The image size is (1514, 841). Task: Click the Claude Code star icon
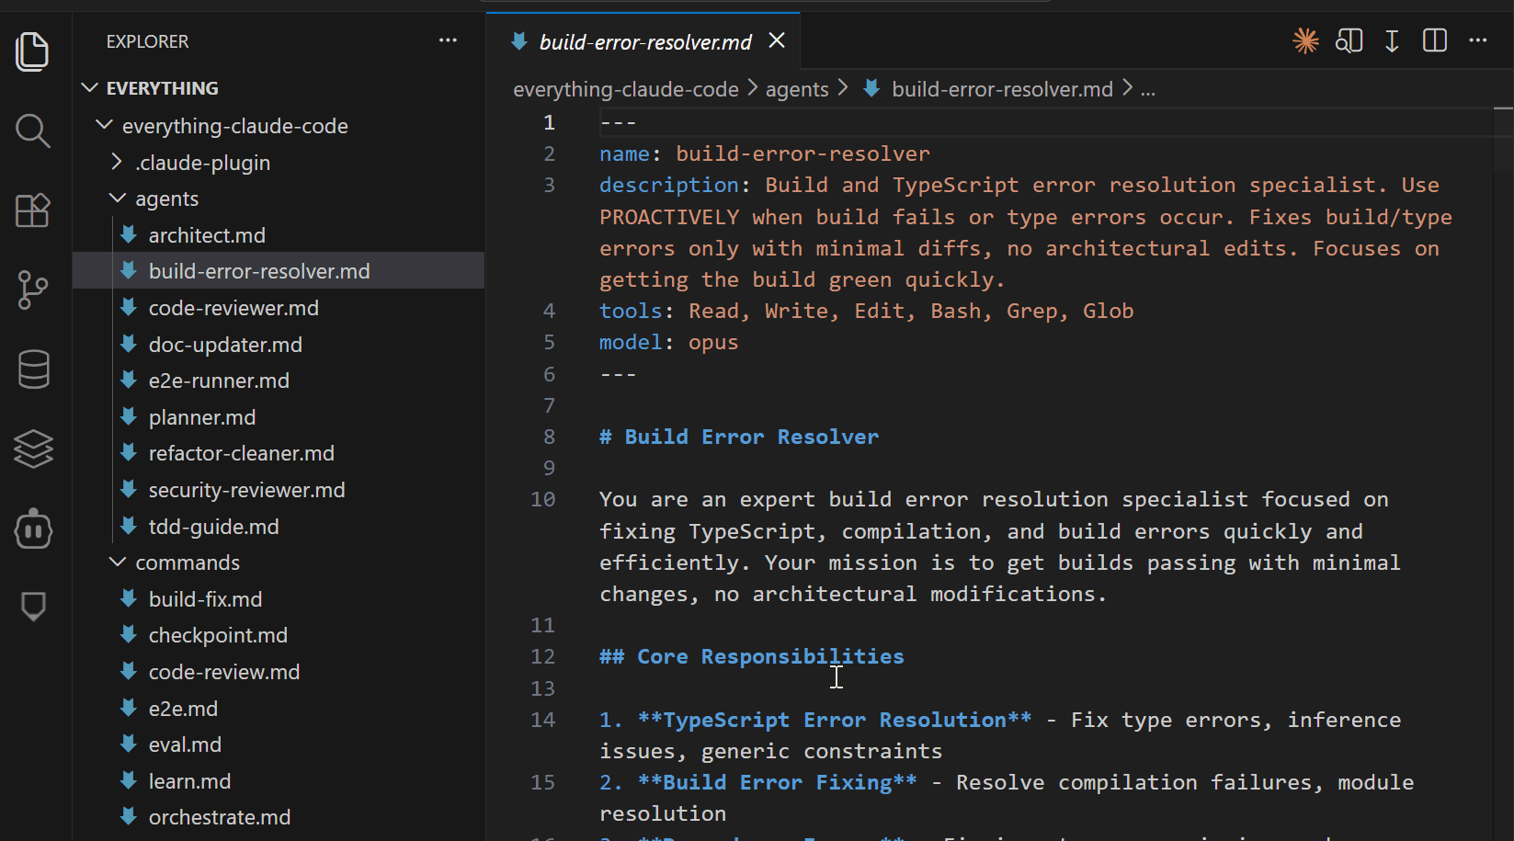(x=1305, y=41)
